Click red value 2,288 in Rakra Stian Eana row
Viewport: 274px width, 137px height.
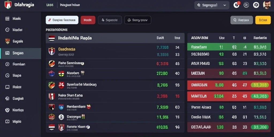tap(162, 96)
